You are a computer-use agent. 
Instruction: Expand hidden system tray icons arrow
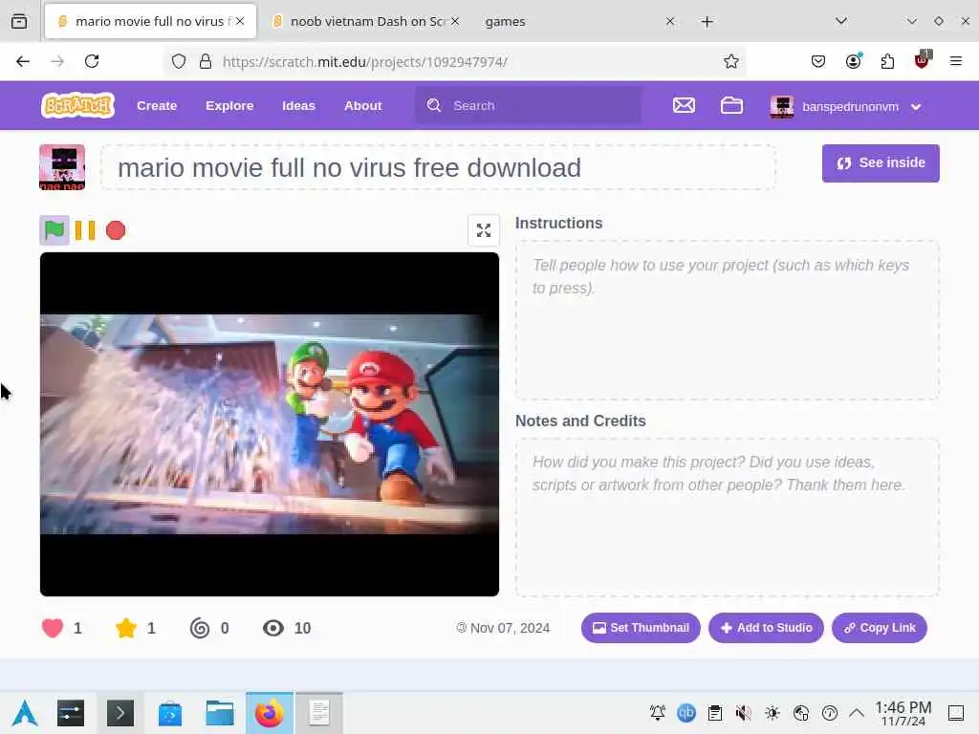(857, 713)
